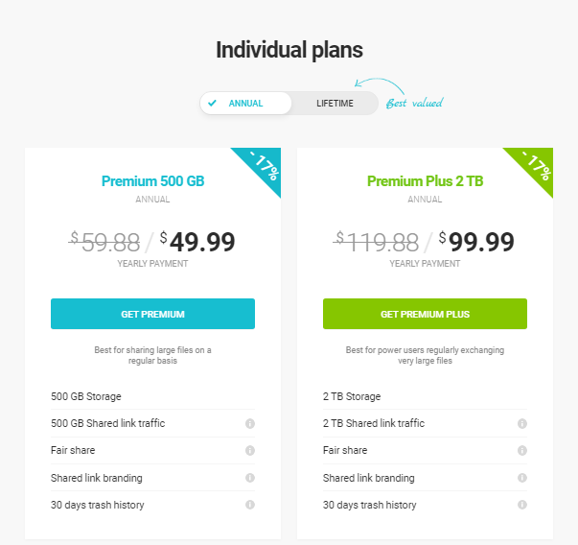
Task: Click the Get Premium Plus button
Action: tap(425, 314)
